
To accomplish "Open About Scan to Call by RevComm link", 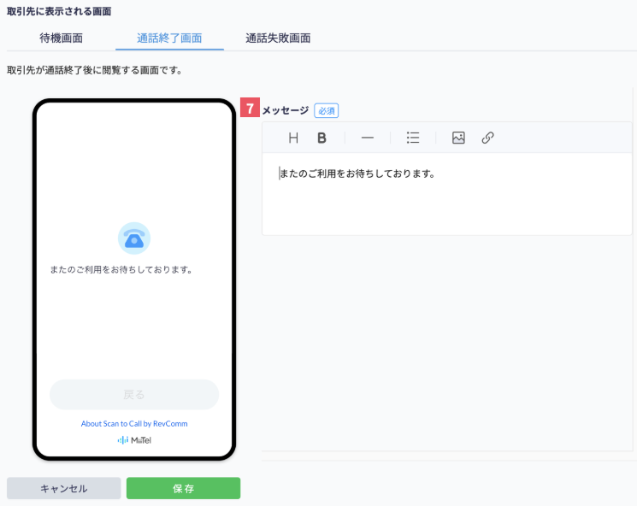I will click(134, 424).
